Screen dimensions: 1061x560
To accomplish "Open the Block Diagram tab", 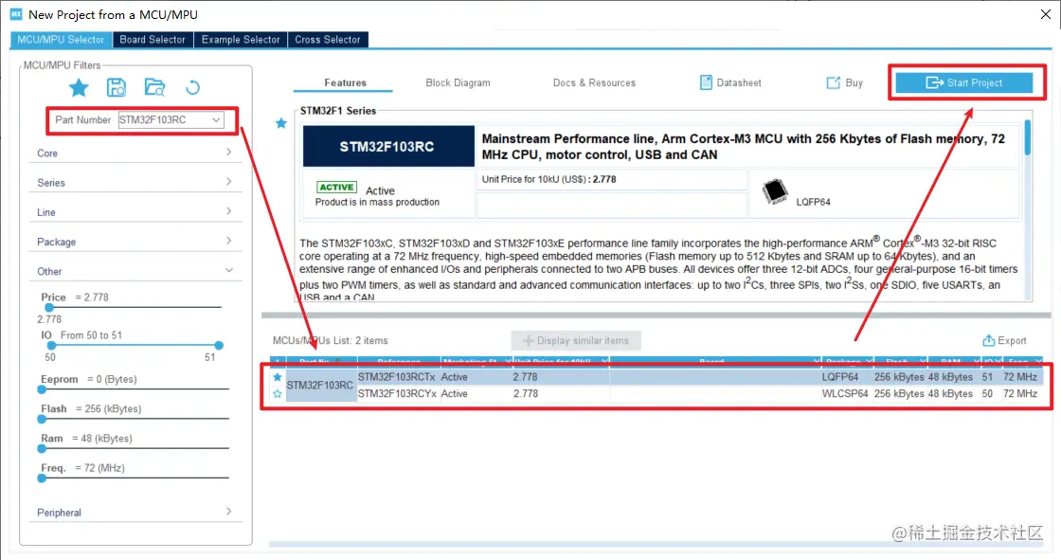I will [459, 82].
